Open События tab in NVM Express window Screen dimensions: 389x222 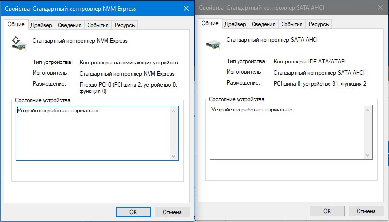pos(98,25)
